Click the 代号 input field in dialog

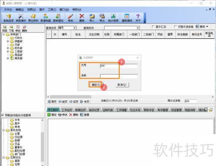[119, 66]
